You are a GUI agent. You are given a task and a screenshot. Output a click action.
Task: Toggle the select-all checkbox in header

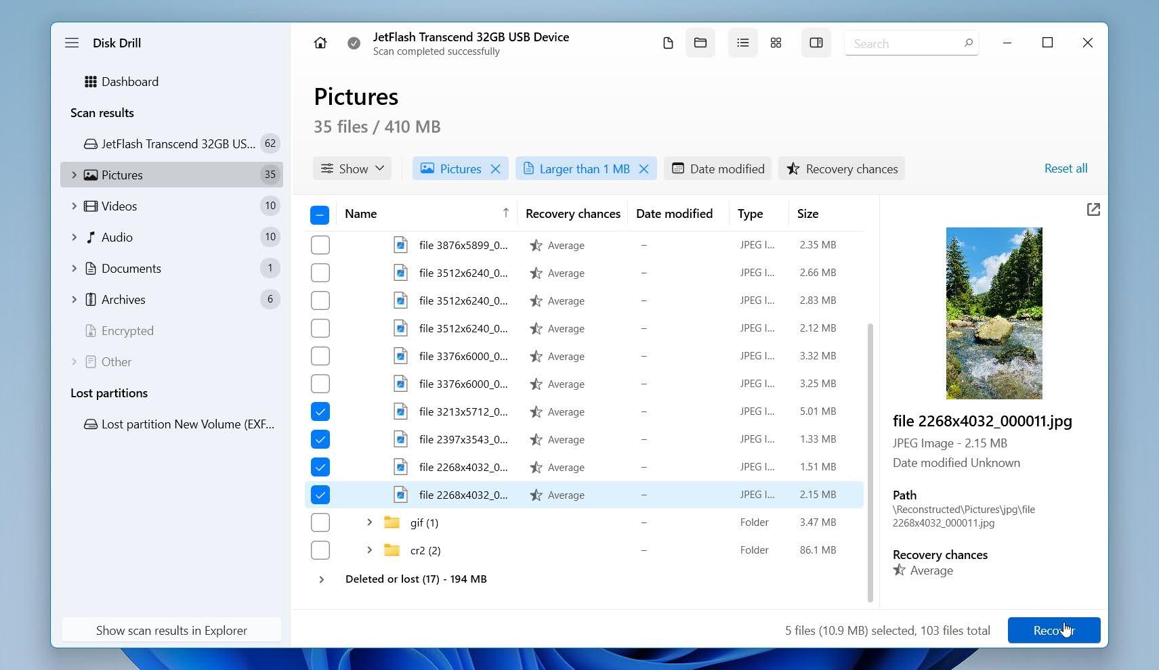(320, 215)
